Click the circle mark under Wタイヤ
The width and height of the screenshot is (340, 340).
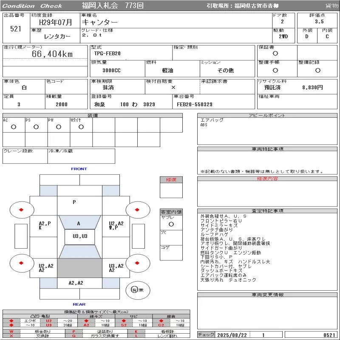(x=81, y=127)
